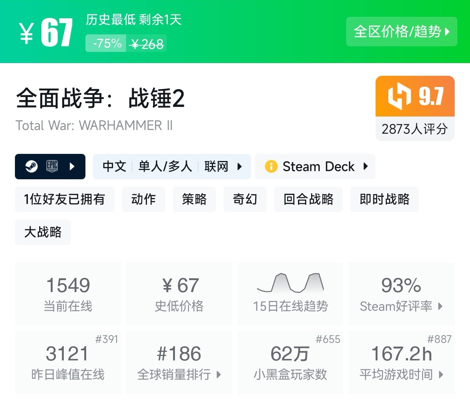This screenshot has width=470, height=403.
Task: Tap the 回合战略 tag chip
Action: click(x=308, y=199)
